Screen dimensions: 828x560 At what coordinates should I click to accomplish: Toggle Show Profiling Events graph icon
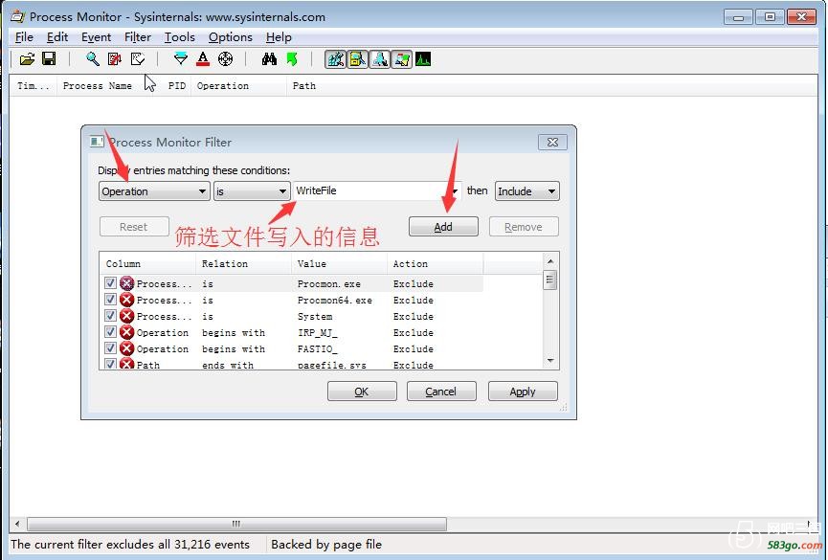tap(423, 59)
